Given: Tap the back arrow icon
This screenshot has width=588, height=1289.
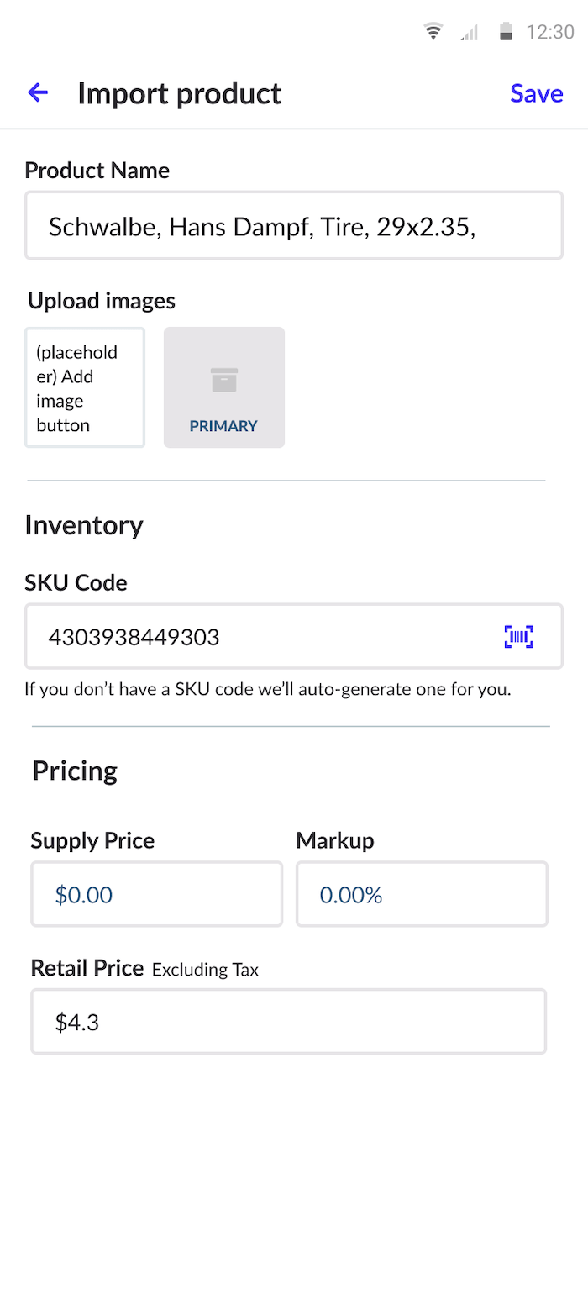Looking at the screenshot, I should click(38, 93).
